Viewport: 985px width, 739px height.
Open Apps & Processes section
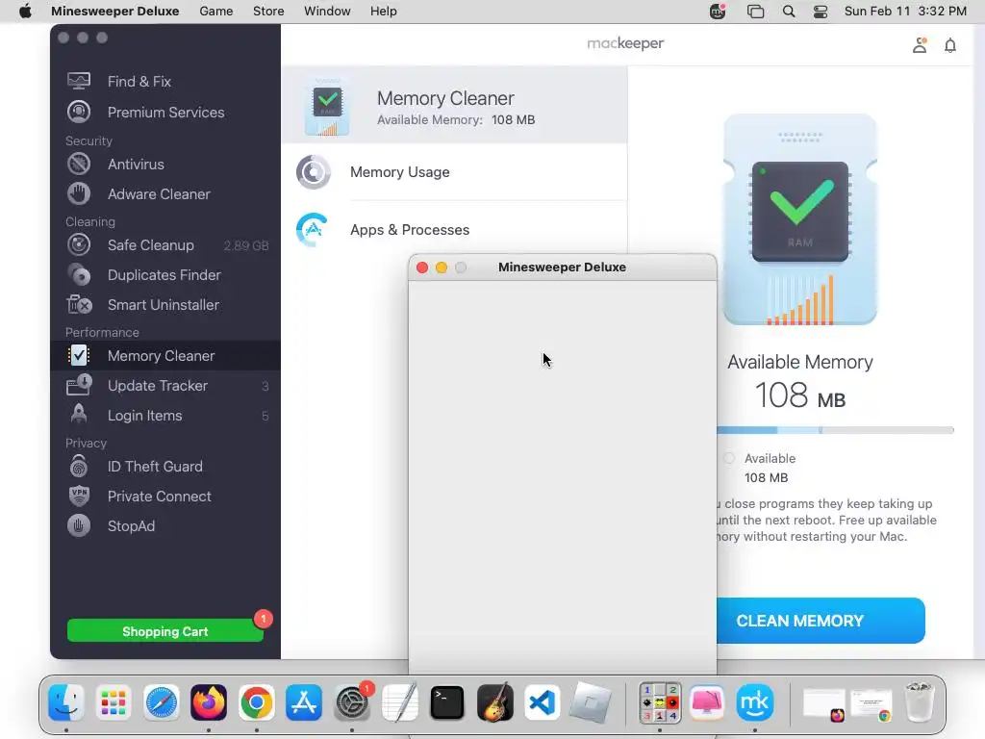pos(454,230)
